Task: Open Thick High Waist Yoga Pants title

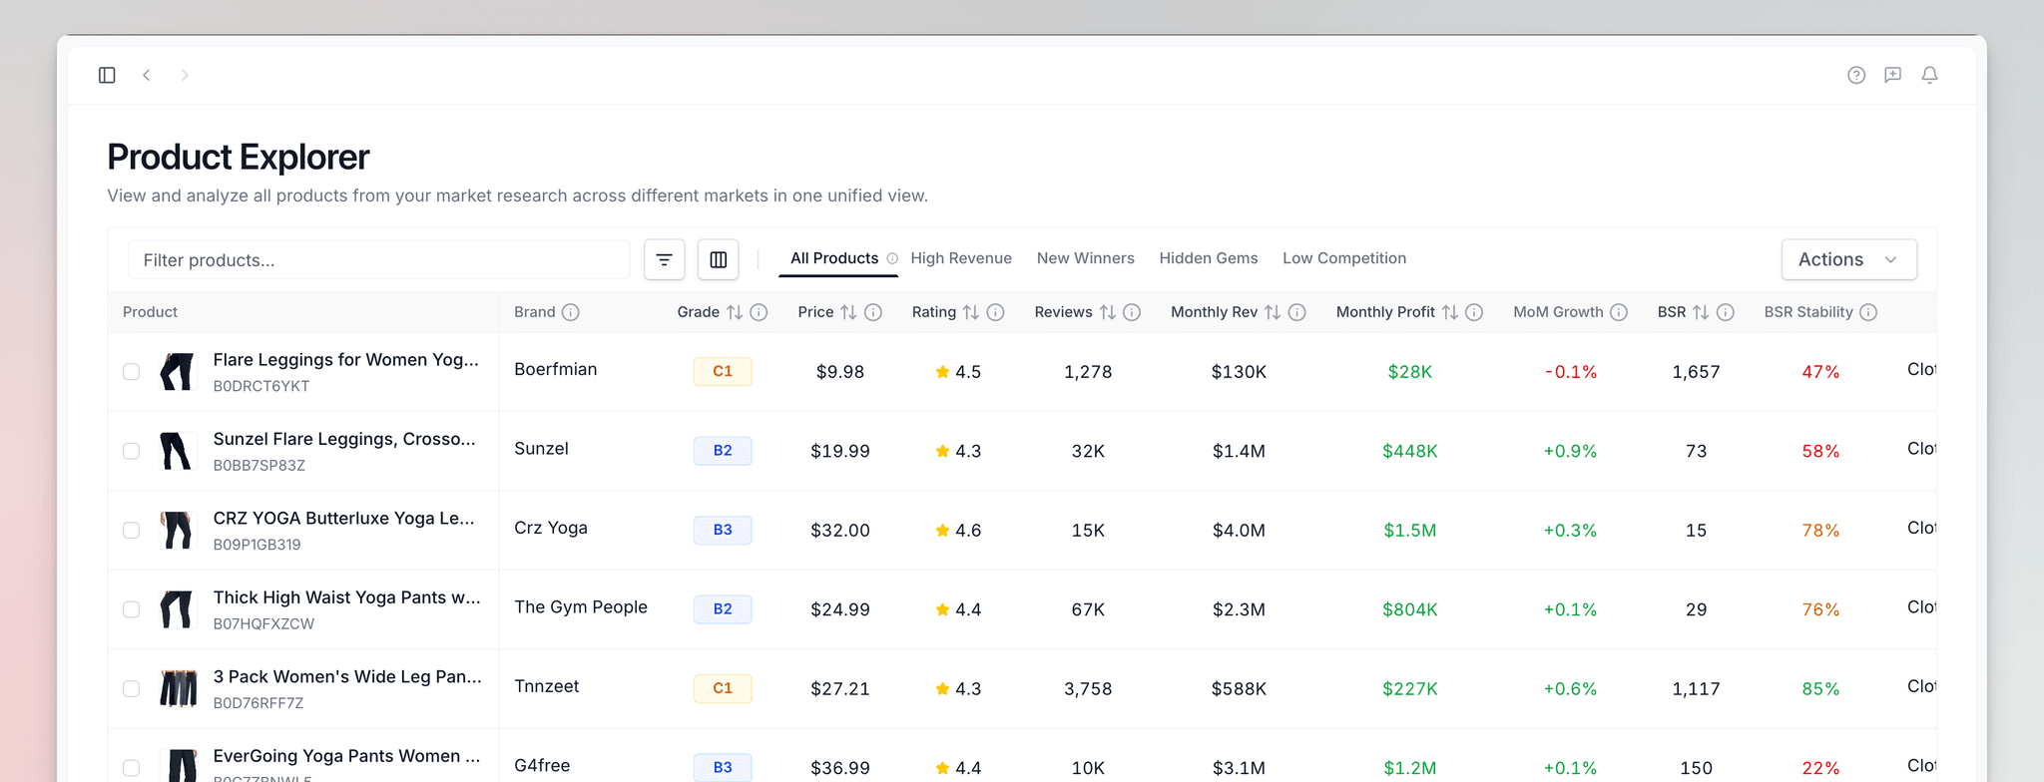Action: [x=346, y=597]
